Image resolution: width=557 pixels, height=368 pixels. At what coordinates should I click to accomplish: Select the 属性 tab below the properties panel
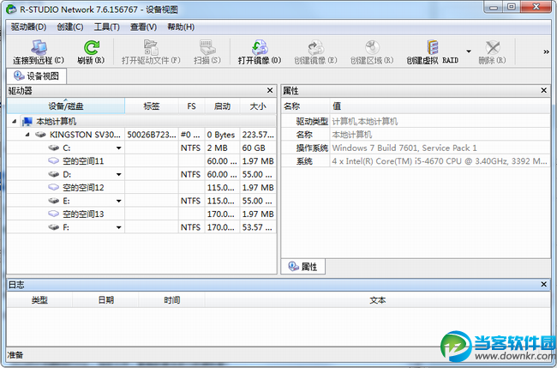(303, 266)
